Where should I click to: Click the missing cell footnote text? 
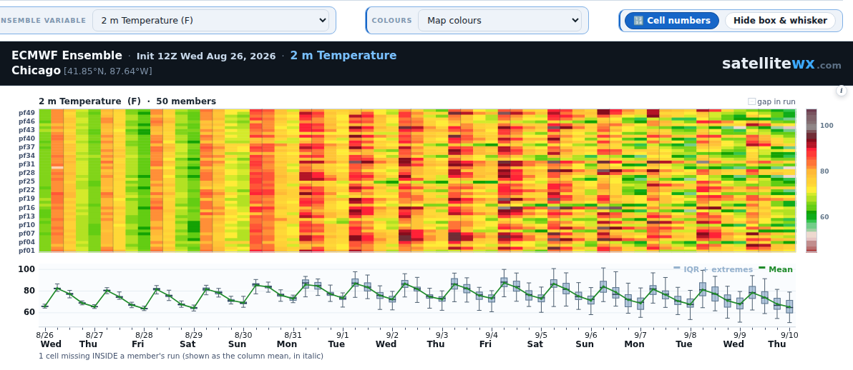click(x=181, y=356)
